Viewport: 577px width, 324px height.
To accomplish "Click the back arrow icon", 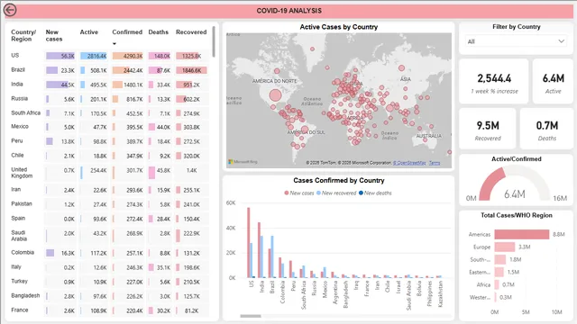I will pyautogui.click(x=10, y=10).
